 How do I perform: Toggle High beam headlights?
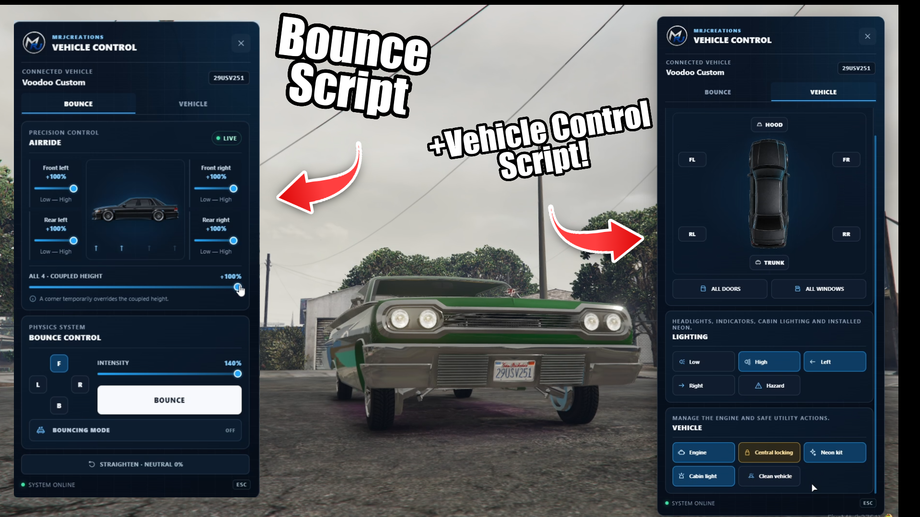click(x=769, y=362)
